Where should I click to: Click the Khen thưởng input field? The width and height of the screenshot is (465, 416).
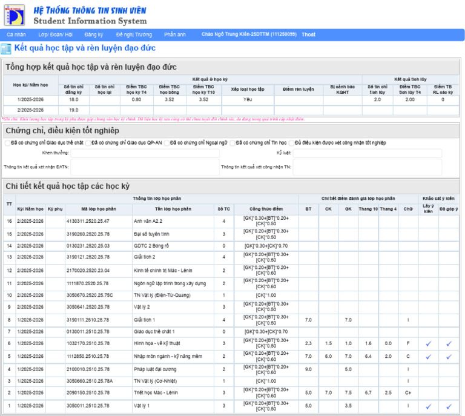coord(145,153)
